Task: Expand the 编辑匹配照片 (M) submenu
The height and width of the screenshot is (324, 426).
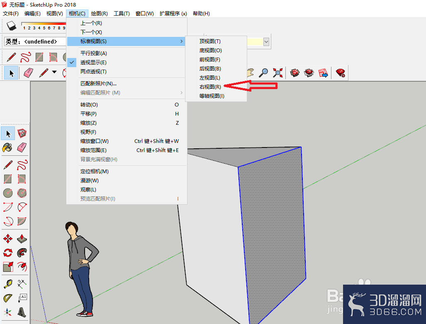Action: point(127,93)
